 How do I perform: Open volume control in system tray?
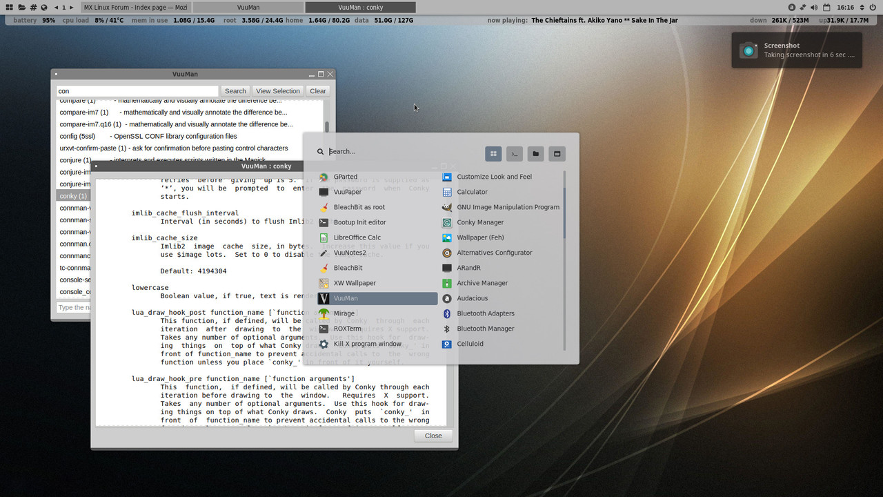pos(815,7)
